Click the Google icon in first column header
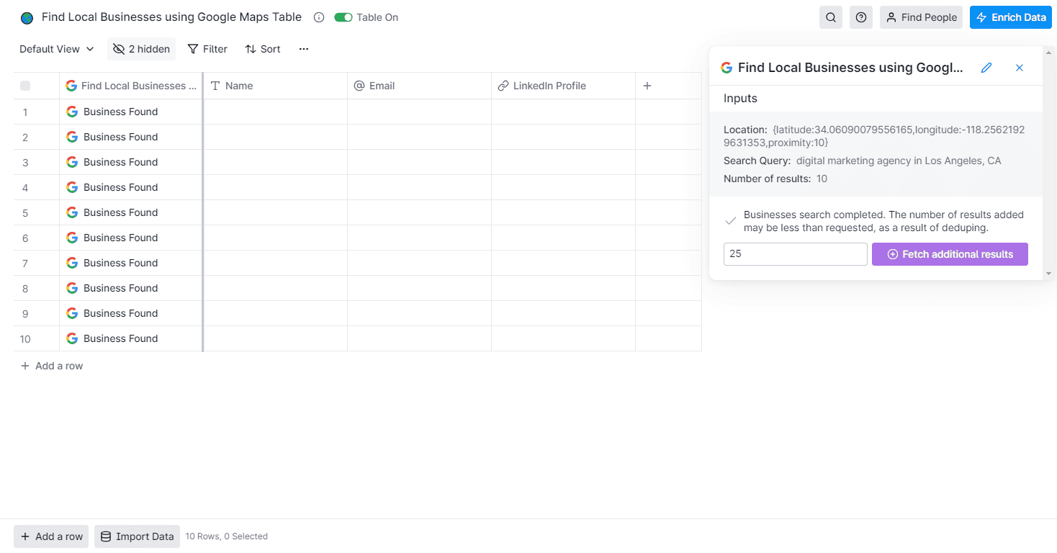1057x553 pixels. [x=71, y=86]
